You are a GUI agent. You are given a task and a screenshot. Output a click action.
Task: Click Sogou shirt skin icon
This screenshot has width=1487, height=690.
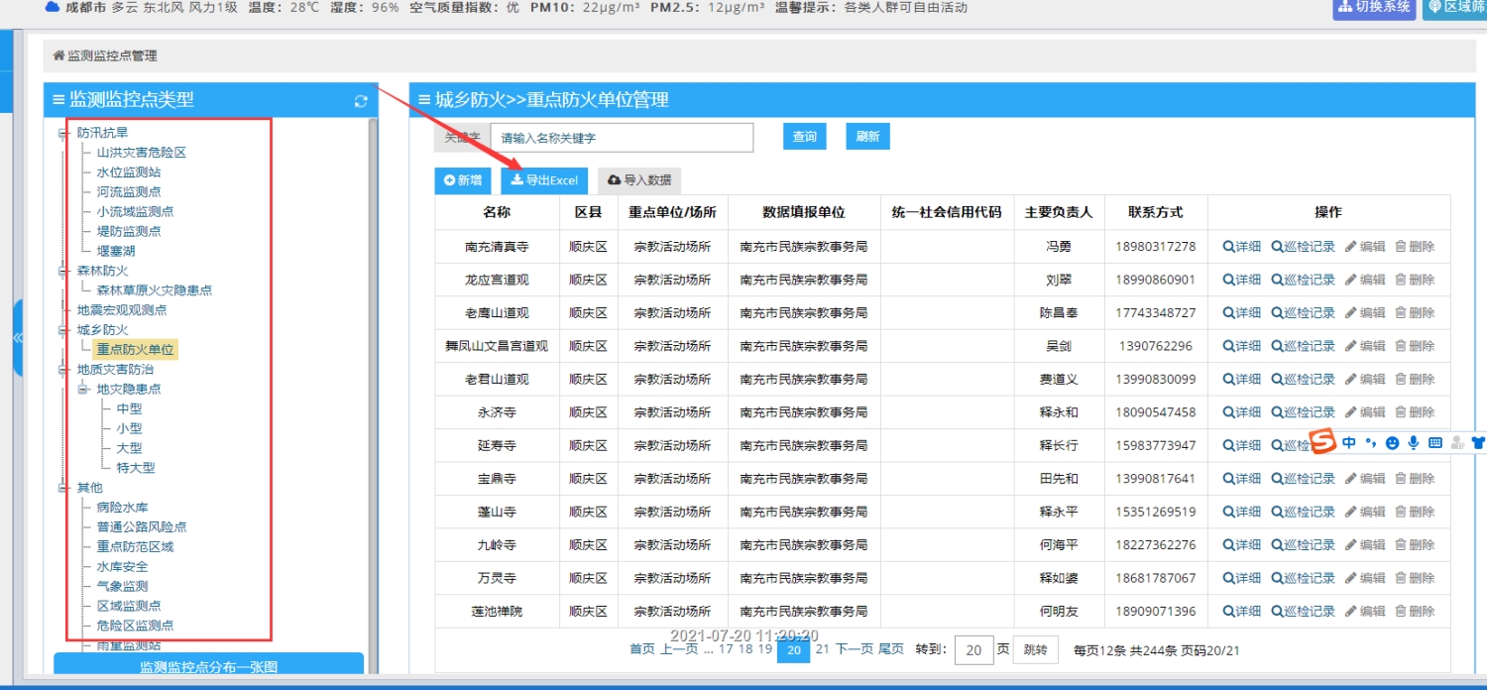pyautogui.click(x=1478, y=443)
